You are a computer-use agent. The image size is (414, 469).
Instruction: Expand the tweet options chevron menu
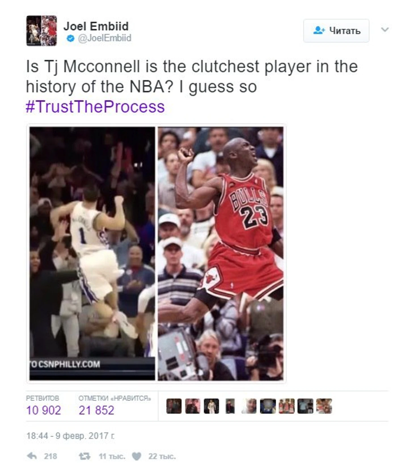385,30
